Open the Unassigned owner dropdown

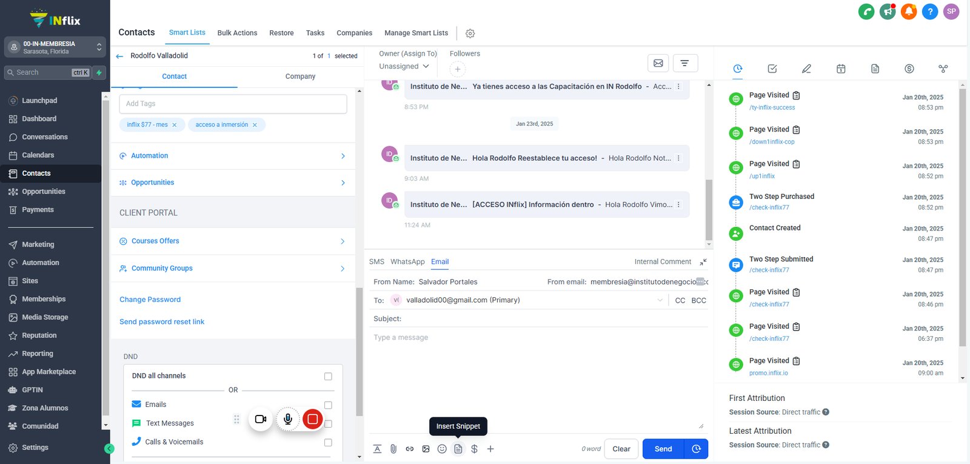tap(404, 66)
